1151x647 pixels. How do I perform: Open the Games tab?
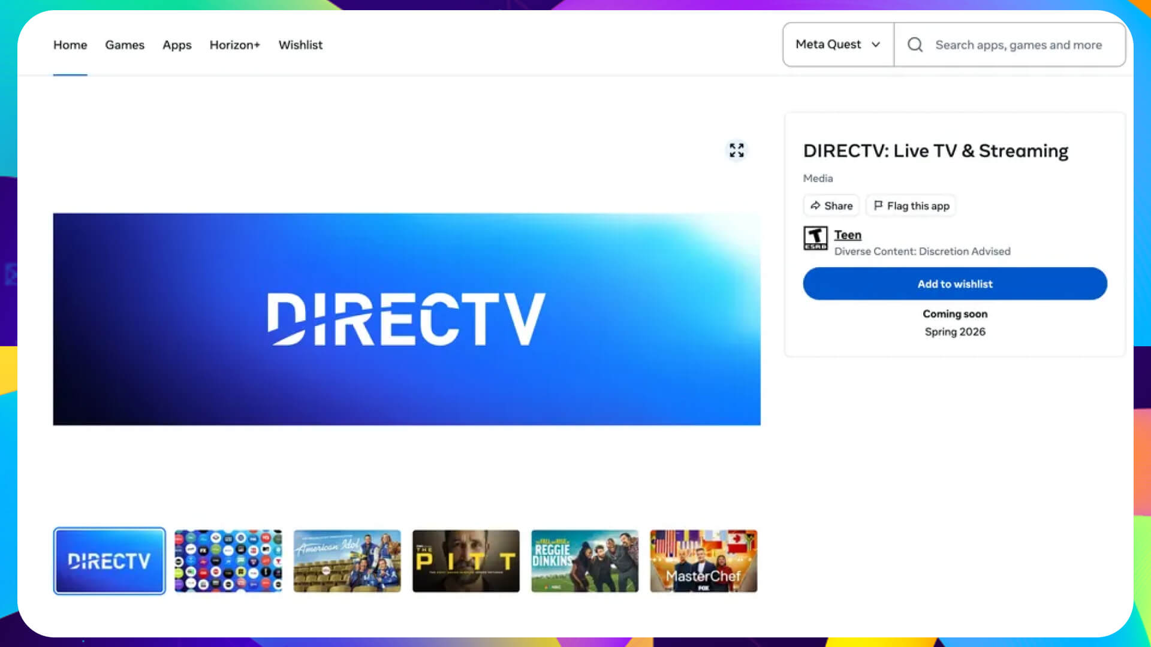[x=125, y=45]
